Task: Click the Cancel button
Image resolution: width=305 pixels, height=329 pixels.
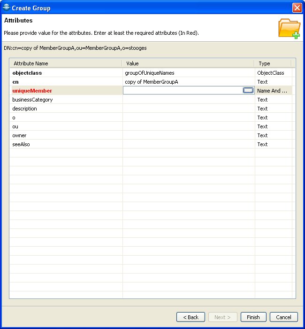Action: coord(283,317)
